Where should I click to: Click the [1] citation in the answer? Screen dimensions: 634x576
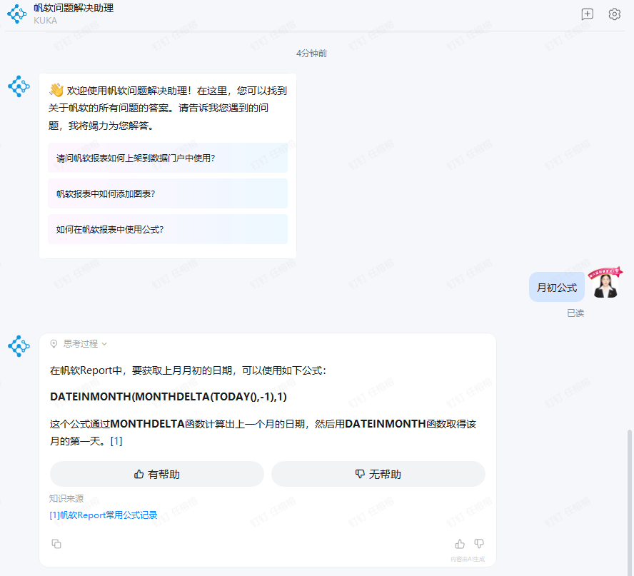[x=116, y=442]
